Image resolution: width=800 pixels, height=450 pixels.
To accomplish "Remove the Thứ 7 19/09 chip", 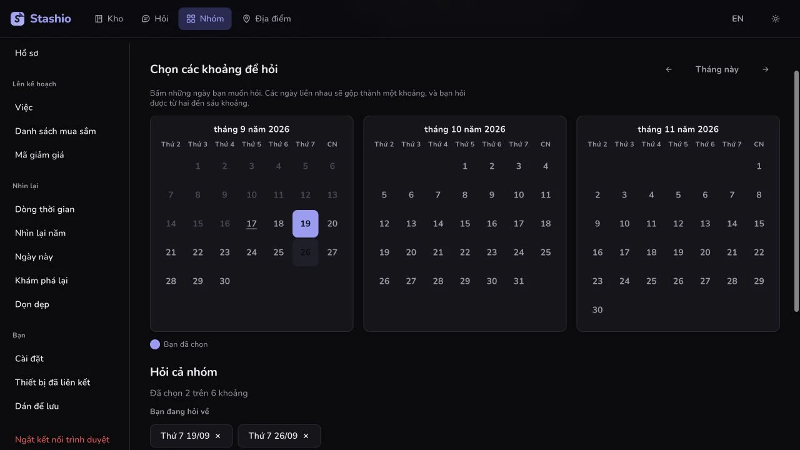I will click(217, 436).
